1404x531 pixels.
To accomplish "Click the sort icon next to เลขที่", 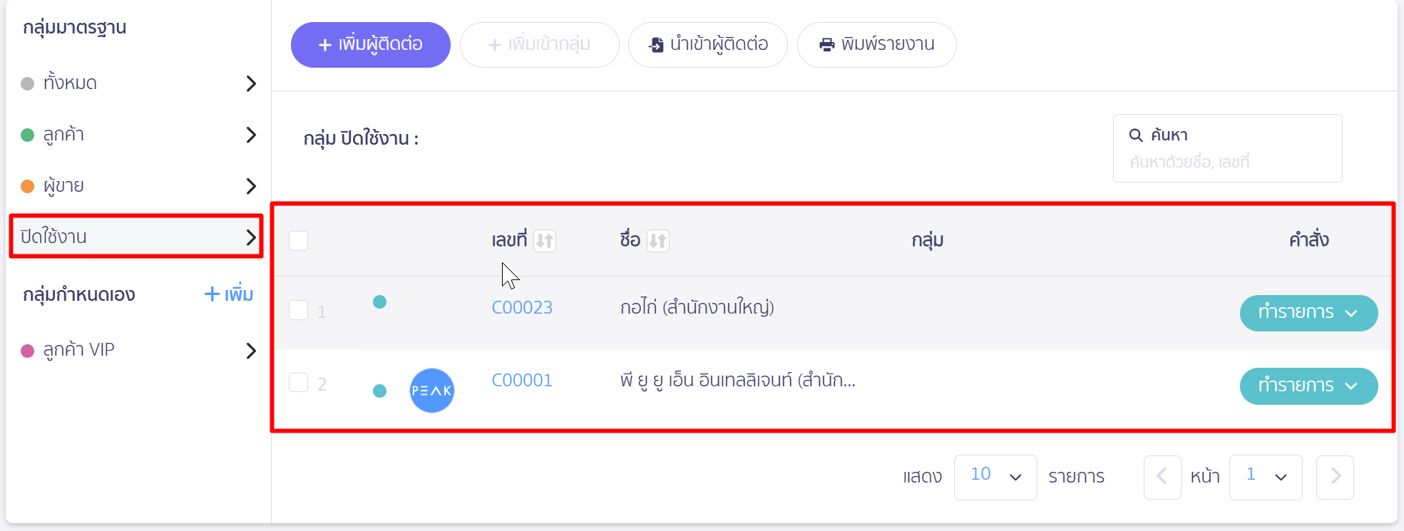I will tap(545, 240).
